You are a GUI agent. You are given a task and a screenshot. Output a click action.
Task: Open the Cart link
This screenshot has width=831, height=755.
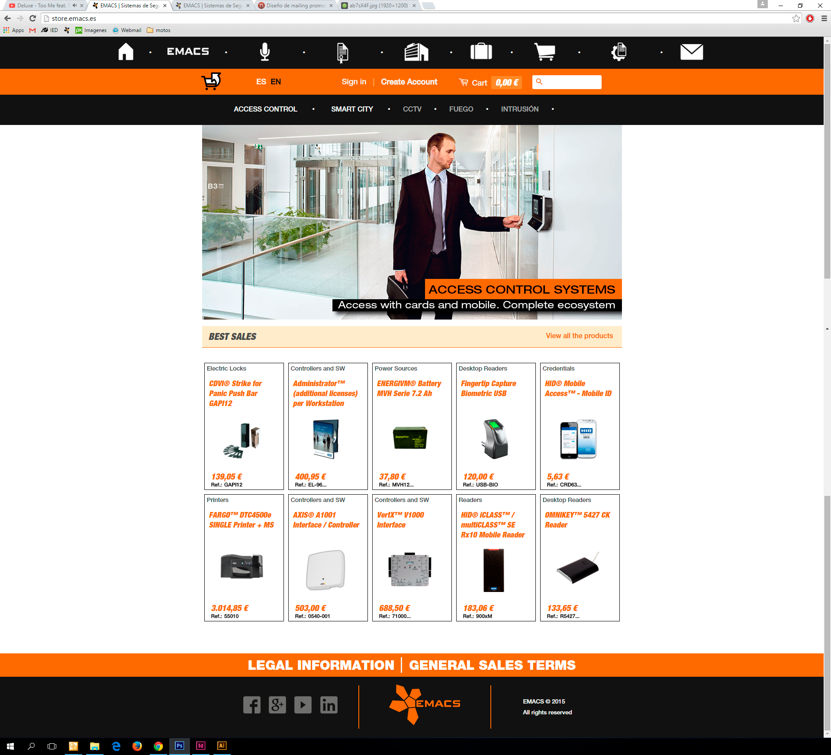tap(473, 83)
